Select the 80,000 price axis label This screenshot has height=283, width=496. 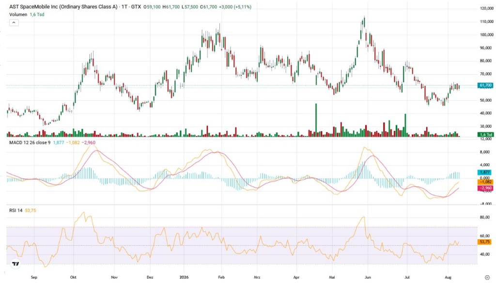(486, 61)
